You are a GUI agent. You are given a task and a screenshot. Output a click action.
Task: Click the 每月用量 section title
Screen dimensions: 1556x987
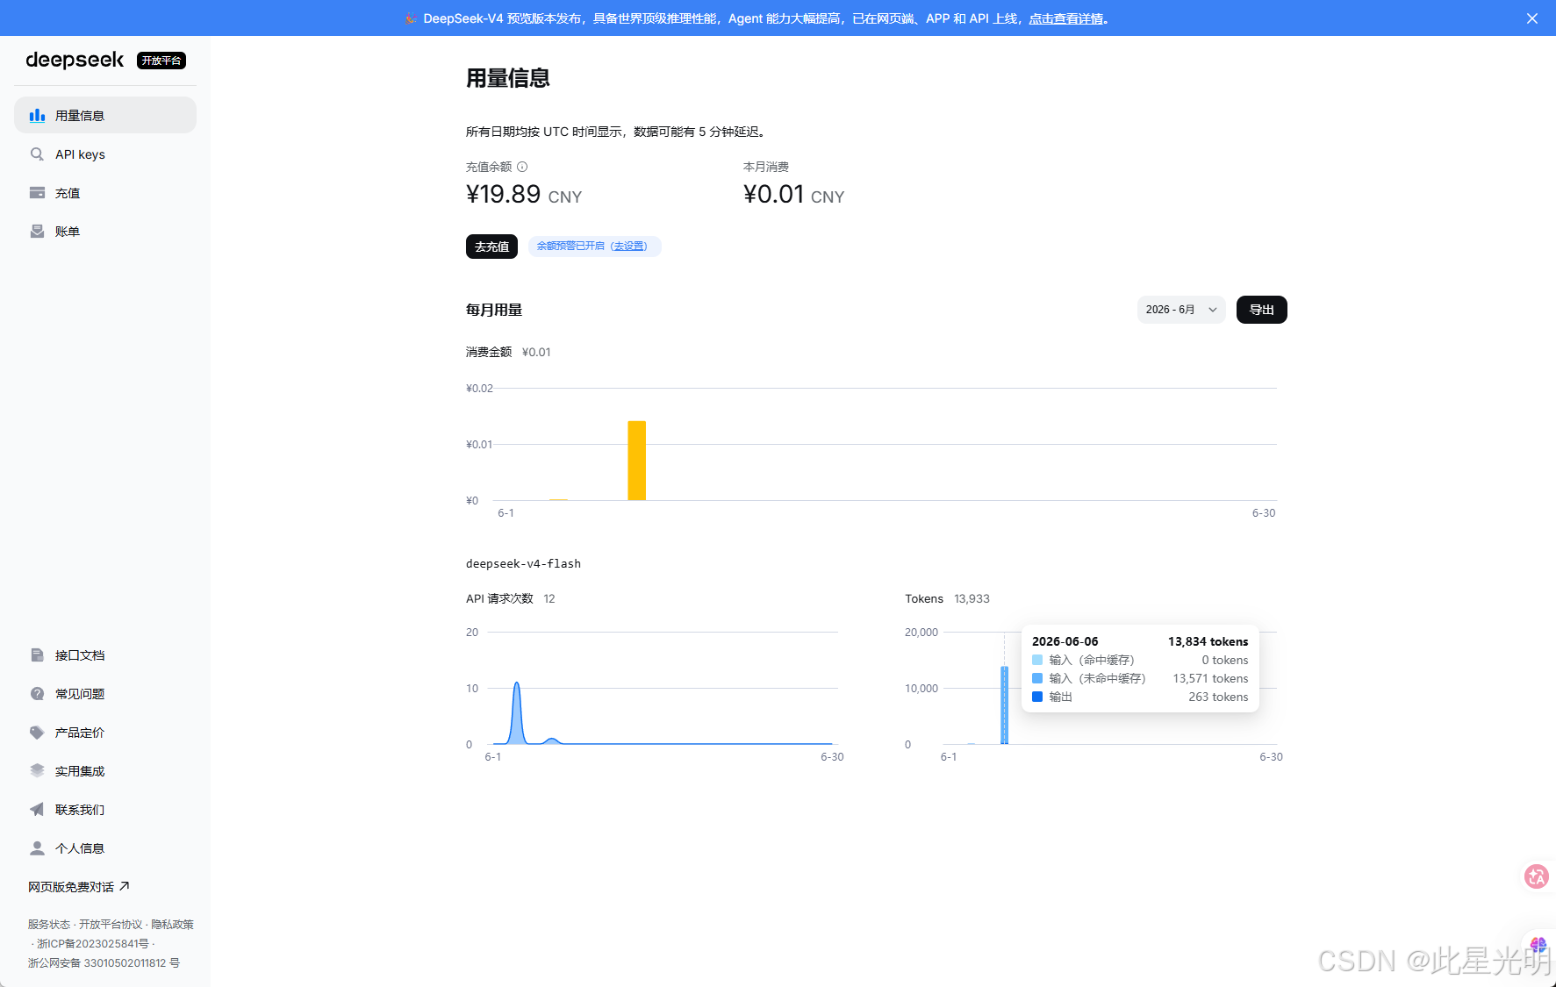(494, 310)
